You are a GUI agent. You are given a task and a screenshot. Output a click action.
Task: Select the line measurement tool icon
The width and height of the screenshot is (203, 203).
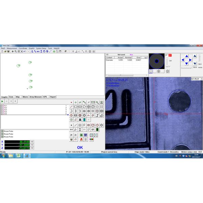point(71,107)
